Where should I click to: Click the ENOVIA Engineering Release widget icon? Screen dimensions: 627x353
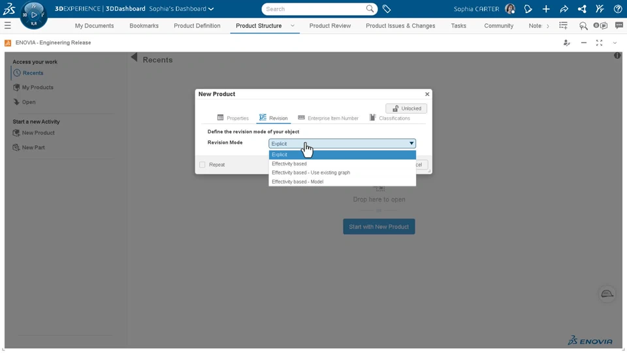[8, 43]
